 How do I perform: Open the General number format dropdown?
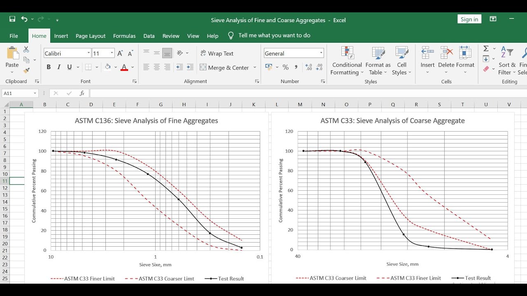[x=321, y=53]
